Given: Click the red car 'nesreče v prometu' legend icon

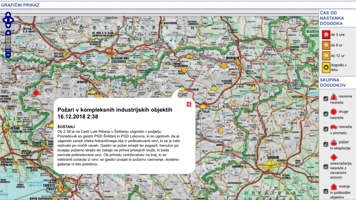Looking at the screenshot, I should (334, 127).
